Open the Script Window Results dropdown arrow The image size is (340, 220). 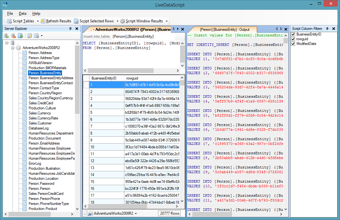pyautogui.click(x=167, y=21)
